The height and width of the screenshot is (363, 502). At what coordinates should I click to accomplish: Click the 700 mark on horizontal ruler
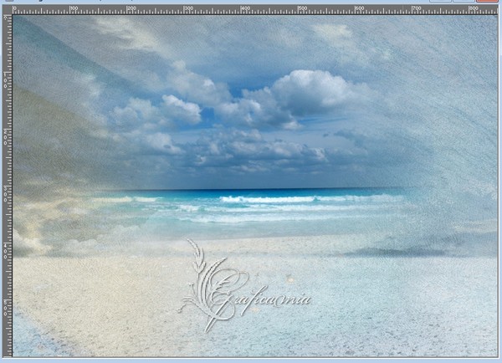tap(417, 8)
